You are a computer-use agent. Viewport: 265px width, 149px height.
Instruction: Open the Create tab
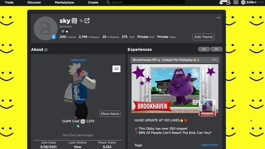93,2
